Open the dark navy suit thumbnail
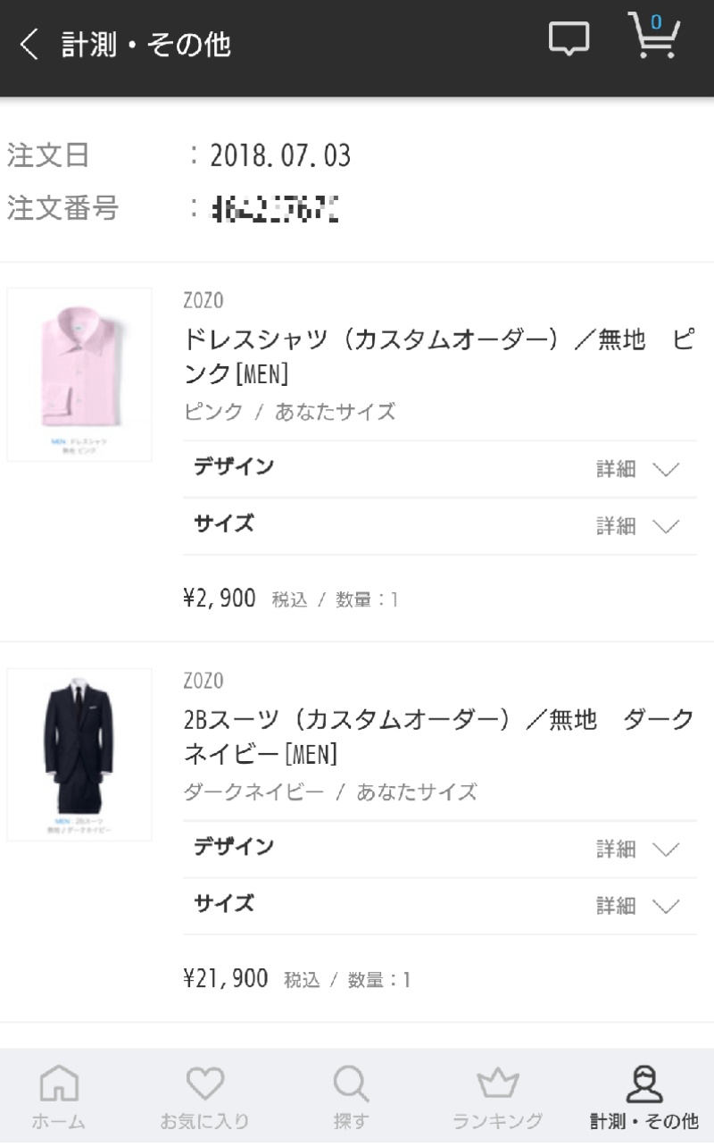Screen dimensions: 714x1147 point(79,754)
